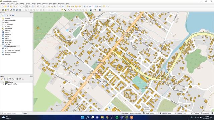Image resolution: width=214 pixels, height=120 pixels.
Task: Click the Magnifier value field
Action: [171, 113]
